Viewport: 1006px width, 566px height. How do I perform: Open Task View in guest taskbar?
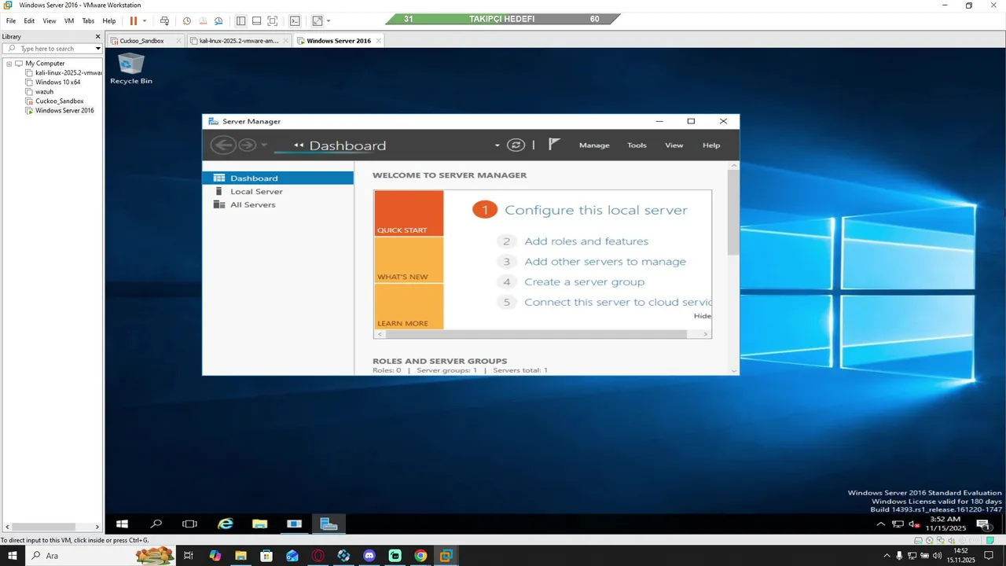(x=189, y=524)
